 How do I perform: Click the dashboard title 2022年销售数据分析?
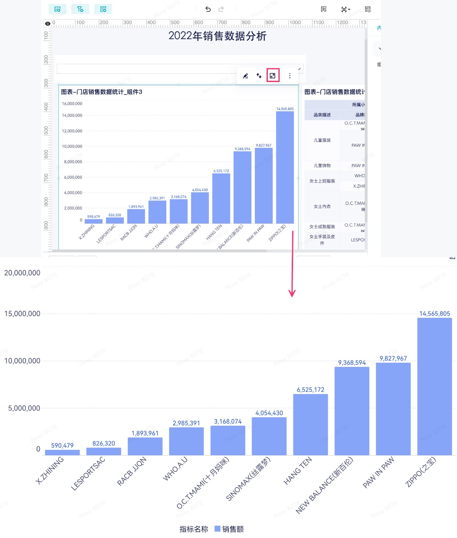(x=217, y=36)
